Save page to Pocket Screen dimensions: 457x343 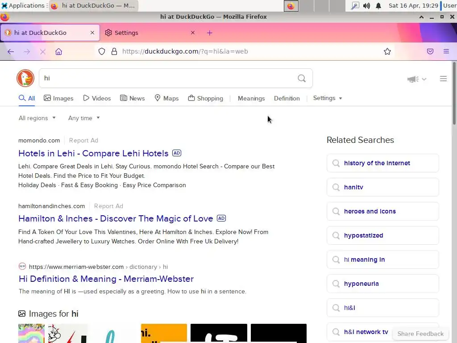pos(430,52)
